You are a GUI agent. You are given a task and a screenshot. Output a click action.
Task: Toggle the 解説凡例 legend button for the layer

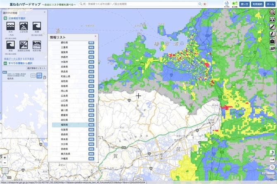click(x=39, y=76)
